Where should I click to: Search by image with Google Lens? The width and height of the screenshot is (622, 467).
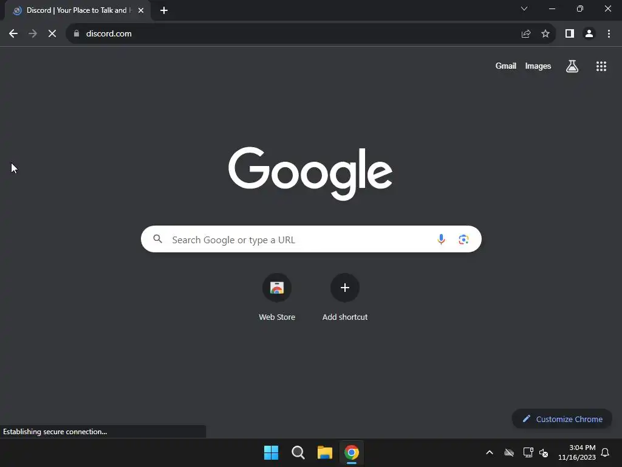tap(463, 239)
